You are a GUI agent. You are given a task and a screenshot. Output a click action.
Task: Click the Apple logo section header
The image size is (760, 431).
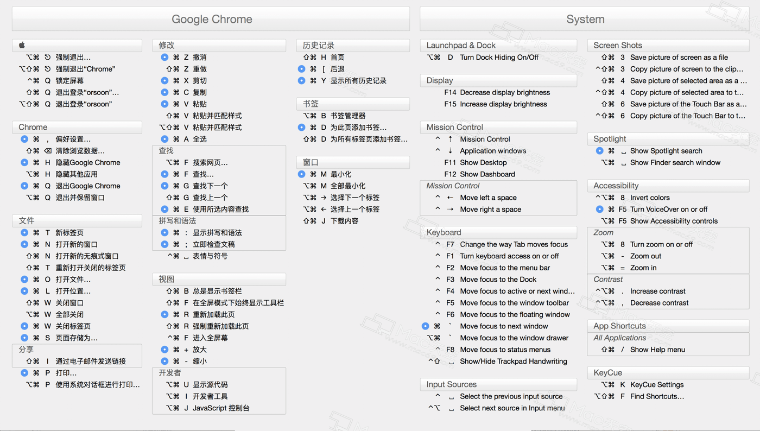pos(77,45)
